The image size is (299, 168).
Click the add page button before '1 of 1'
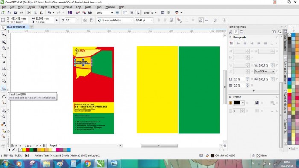coord(12,145)
